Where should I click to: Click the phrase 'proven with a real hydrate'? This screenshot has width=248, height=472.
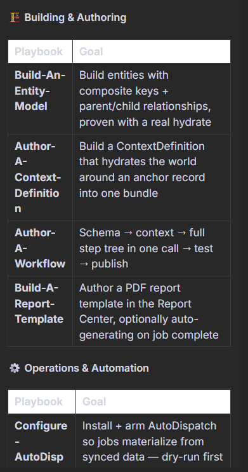145,122
